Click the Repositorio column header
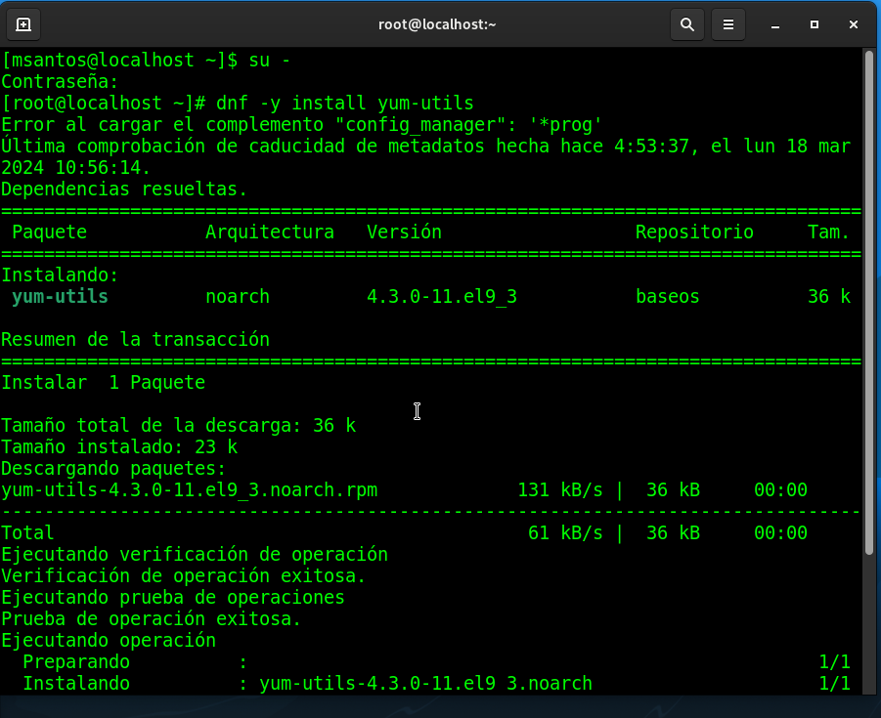881x718 pixels. (x=694, y=232)
